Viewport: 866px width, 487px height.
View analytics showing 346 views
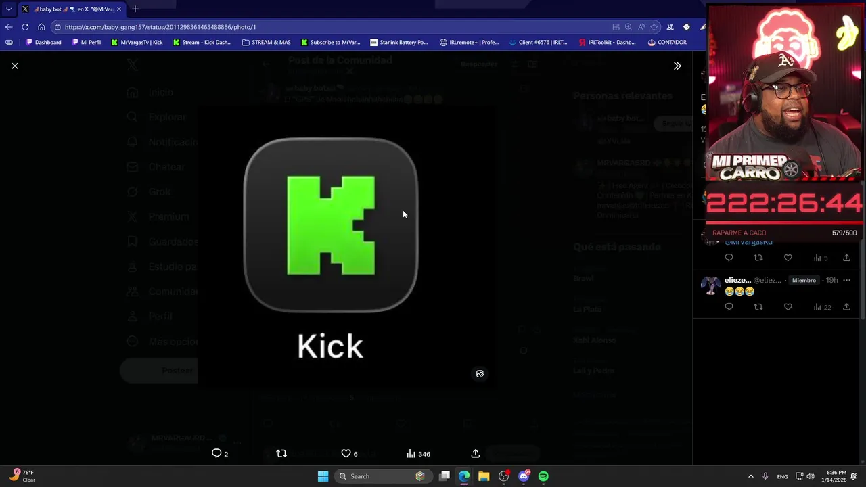tap(418, 453)
